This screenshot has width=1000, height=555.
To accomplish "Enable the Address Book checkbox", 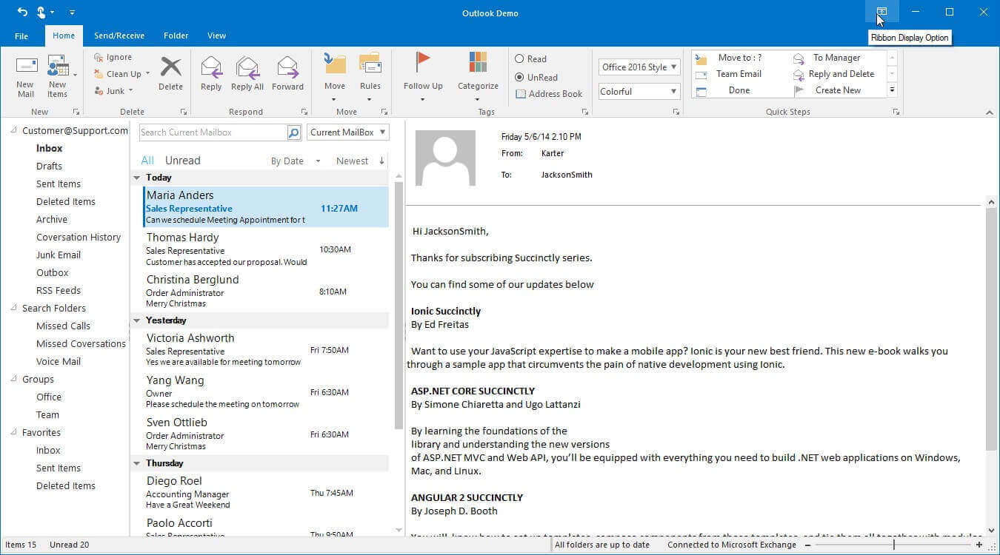I will 521,94.
